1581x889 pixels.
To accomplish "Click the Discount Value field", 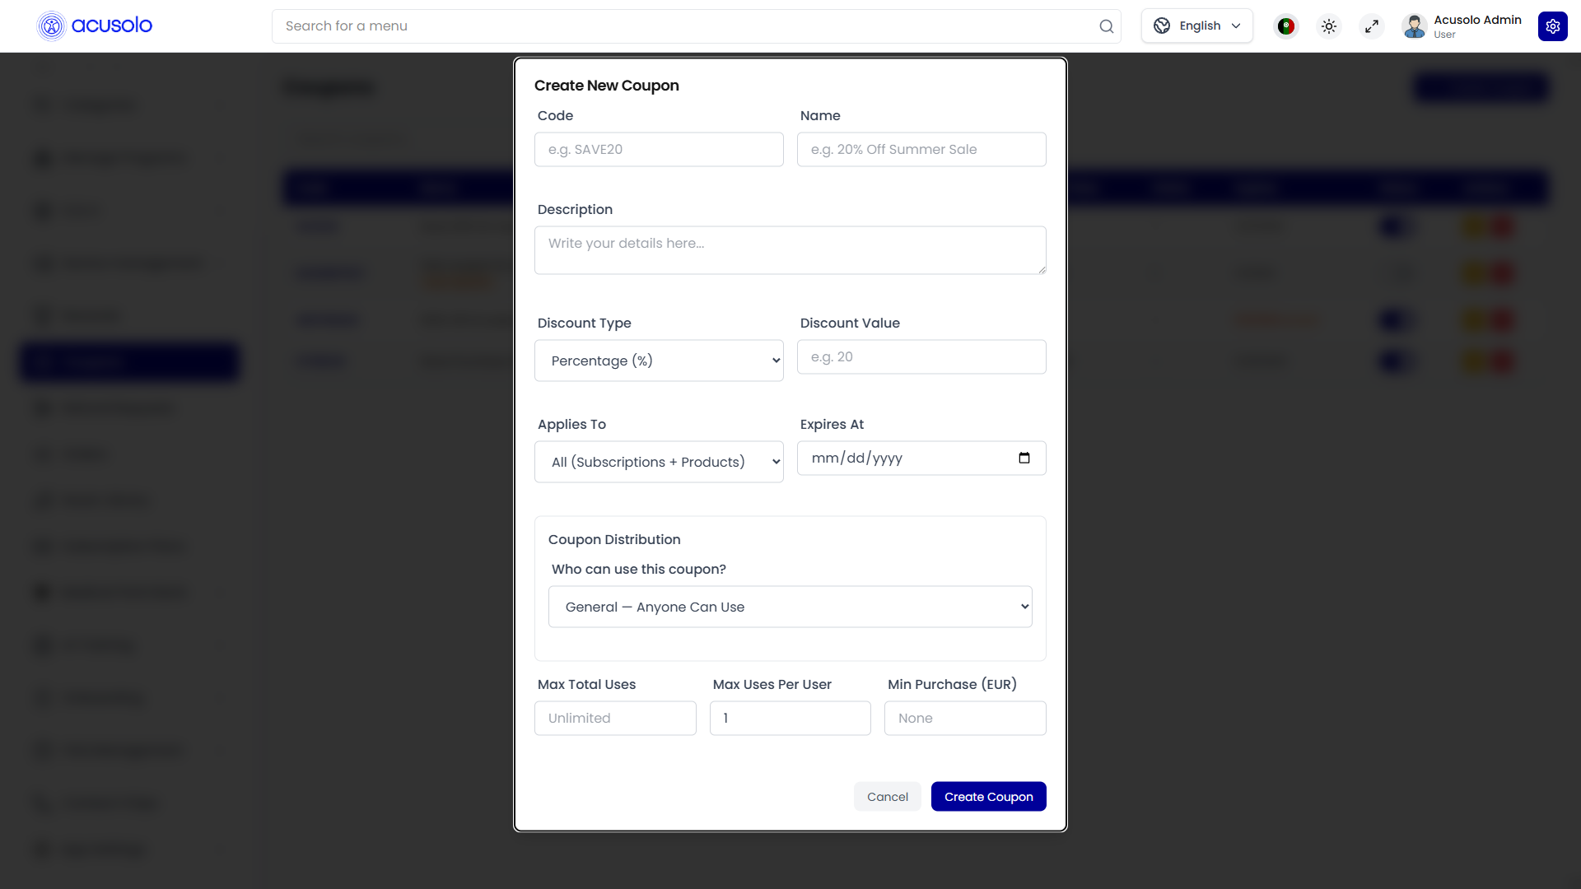I will tap(921, 357).
